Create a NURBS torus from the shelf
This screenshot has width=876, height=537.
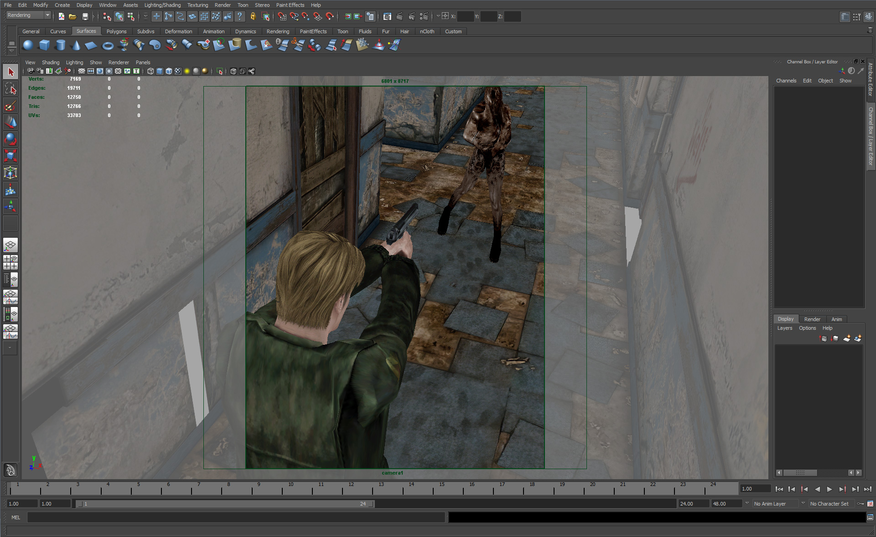(x=108, y=46)
